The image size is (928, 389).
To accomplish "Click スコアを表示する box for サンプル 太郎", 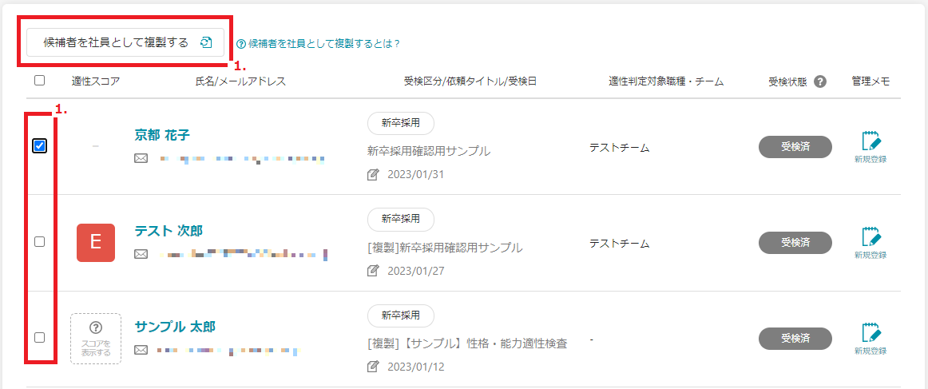I will [96, 339].
